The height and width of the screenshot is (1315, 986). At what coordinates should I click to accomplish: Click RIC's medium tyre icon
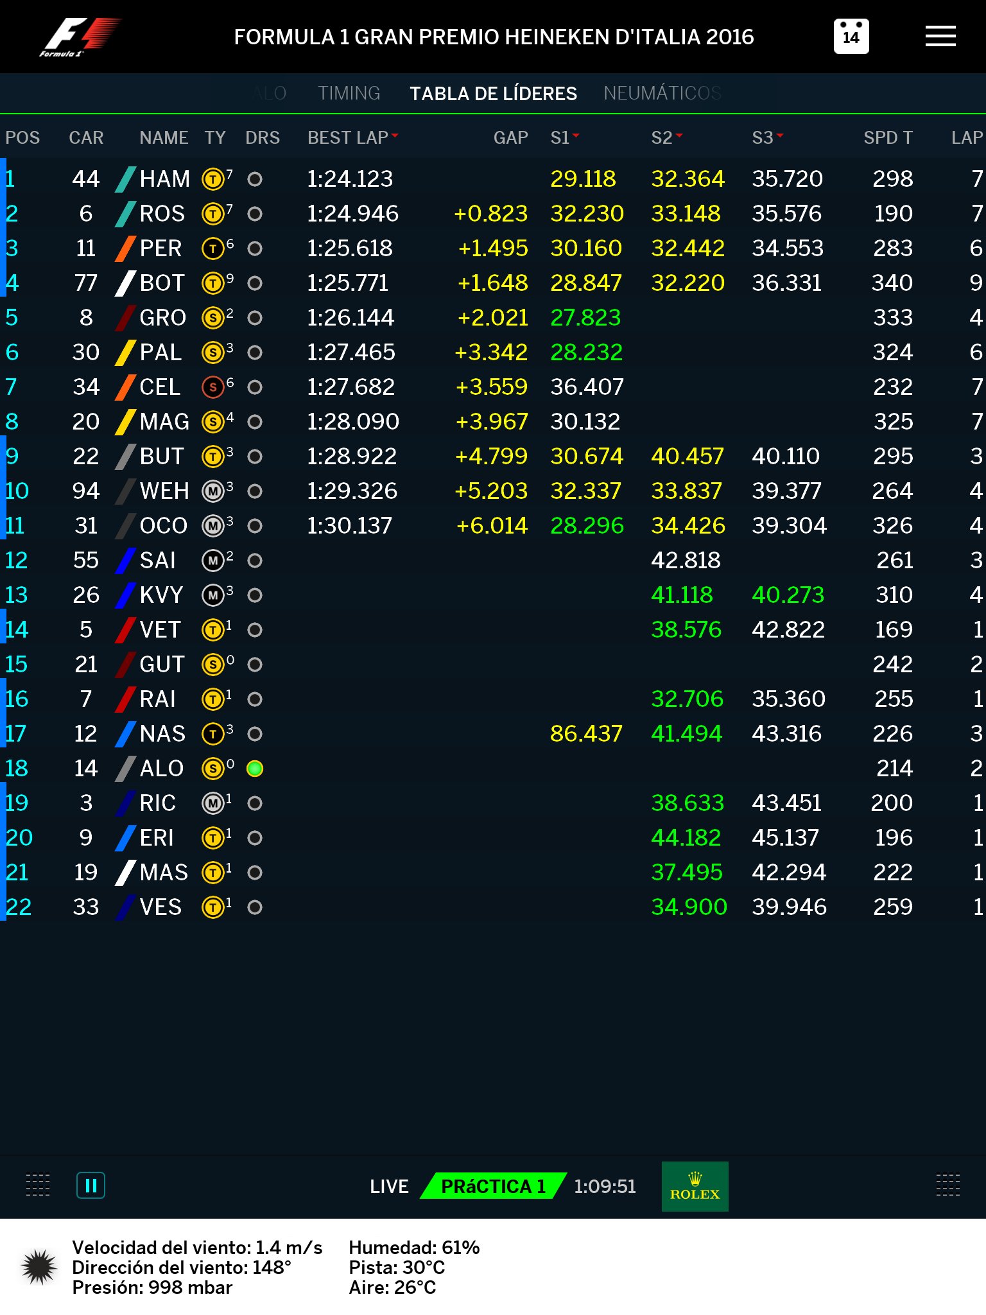[x=212, y=803]
